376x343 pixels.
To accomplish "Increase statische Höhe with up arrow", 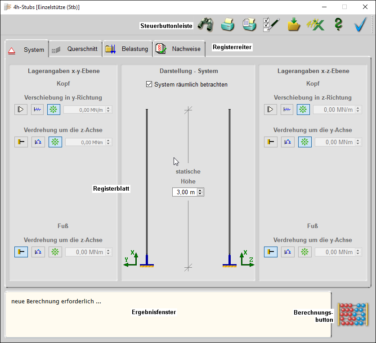I will (x=201, y=190).
